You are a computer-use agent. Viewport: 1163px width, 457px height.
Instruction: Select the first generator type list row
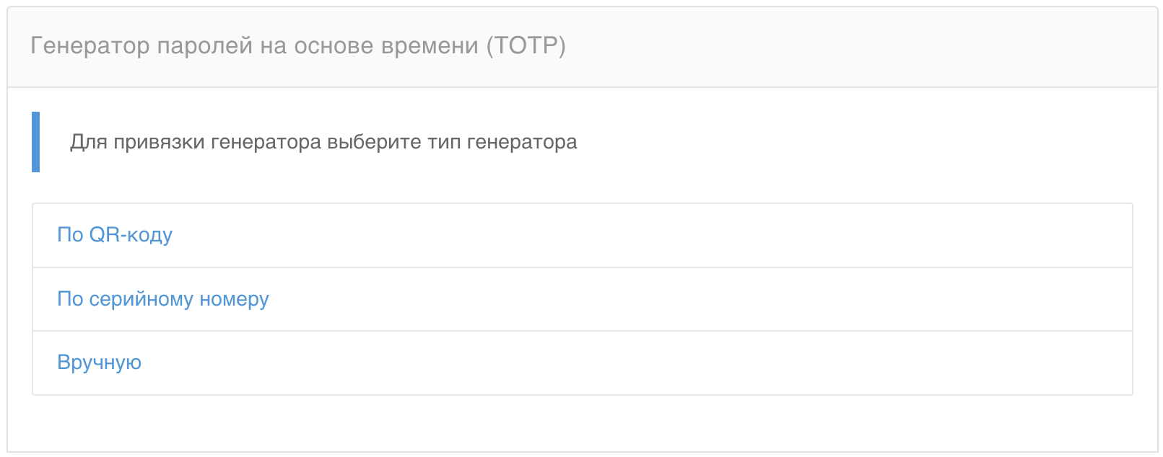coord(582,236)
